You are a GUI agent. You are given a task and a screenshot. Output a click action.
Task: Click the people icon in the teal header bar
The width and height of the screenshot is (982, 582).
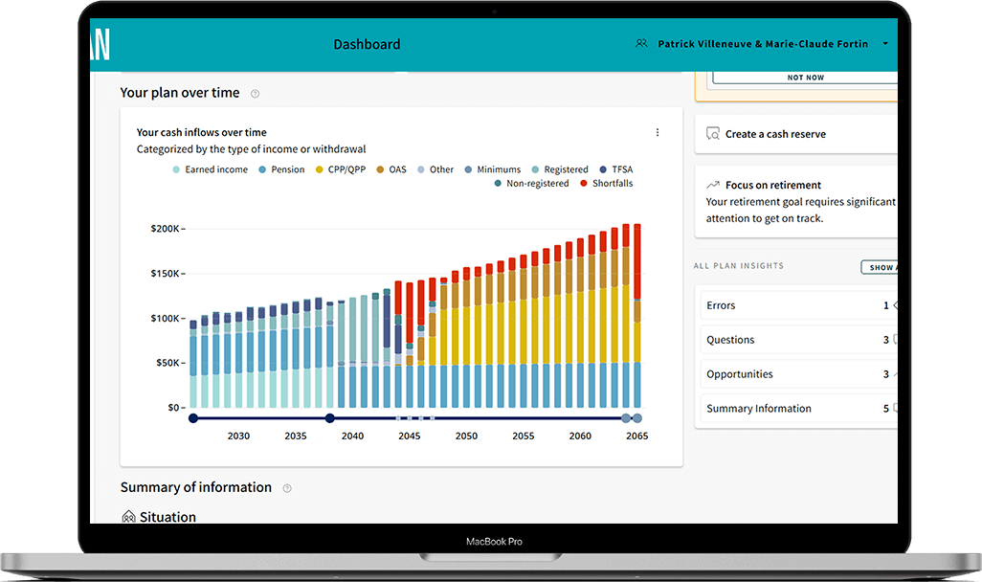click(640, 43)
